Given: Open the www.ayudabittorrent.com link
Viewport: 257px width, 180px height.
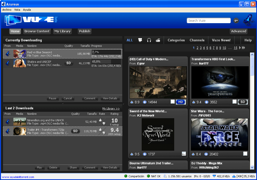Looking at the screenshot, I should [x=18, y=177].
